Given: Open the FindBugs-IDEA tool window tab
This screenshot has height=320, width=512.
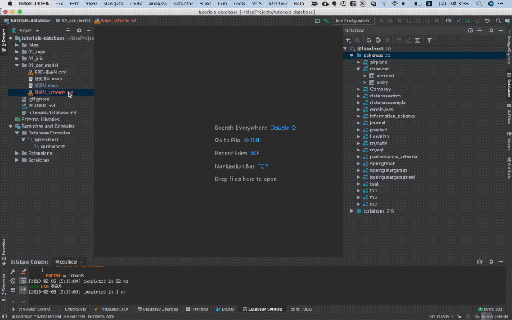Looking at the screenshot, I should (111, 309).
